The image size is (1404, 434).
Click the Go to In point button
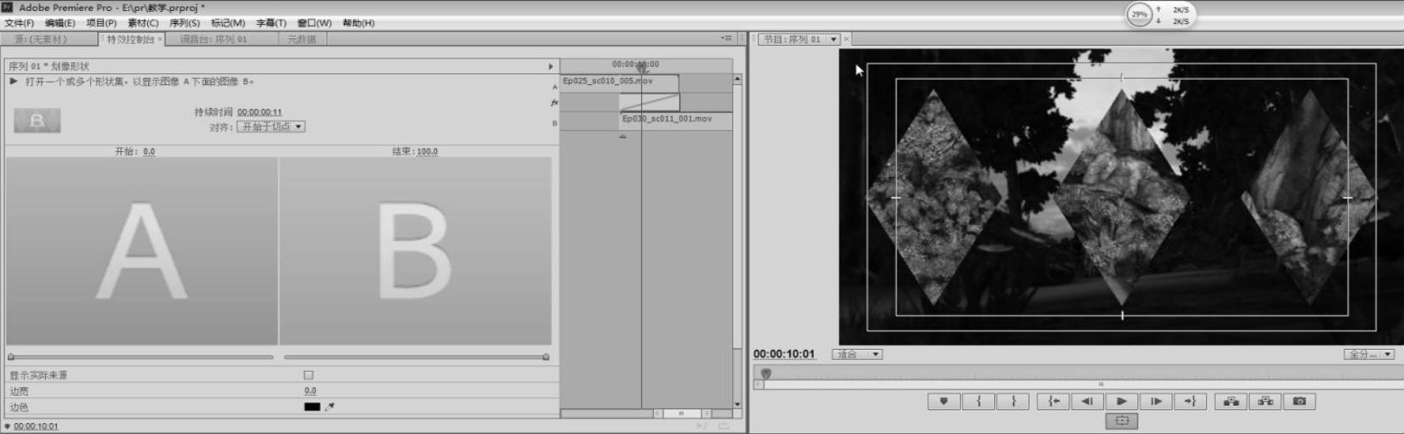[x=1053, y=402]
